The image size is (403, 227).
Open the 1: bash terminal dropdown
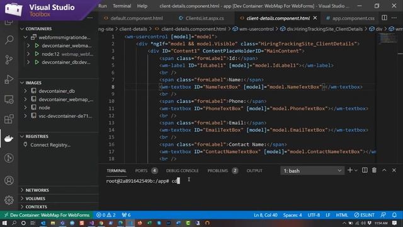click(x=312, y=171)
